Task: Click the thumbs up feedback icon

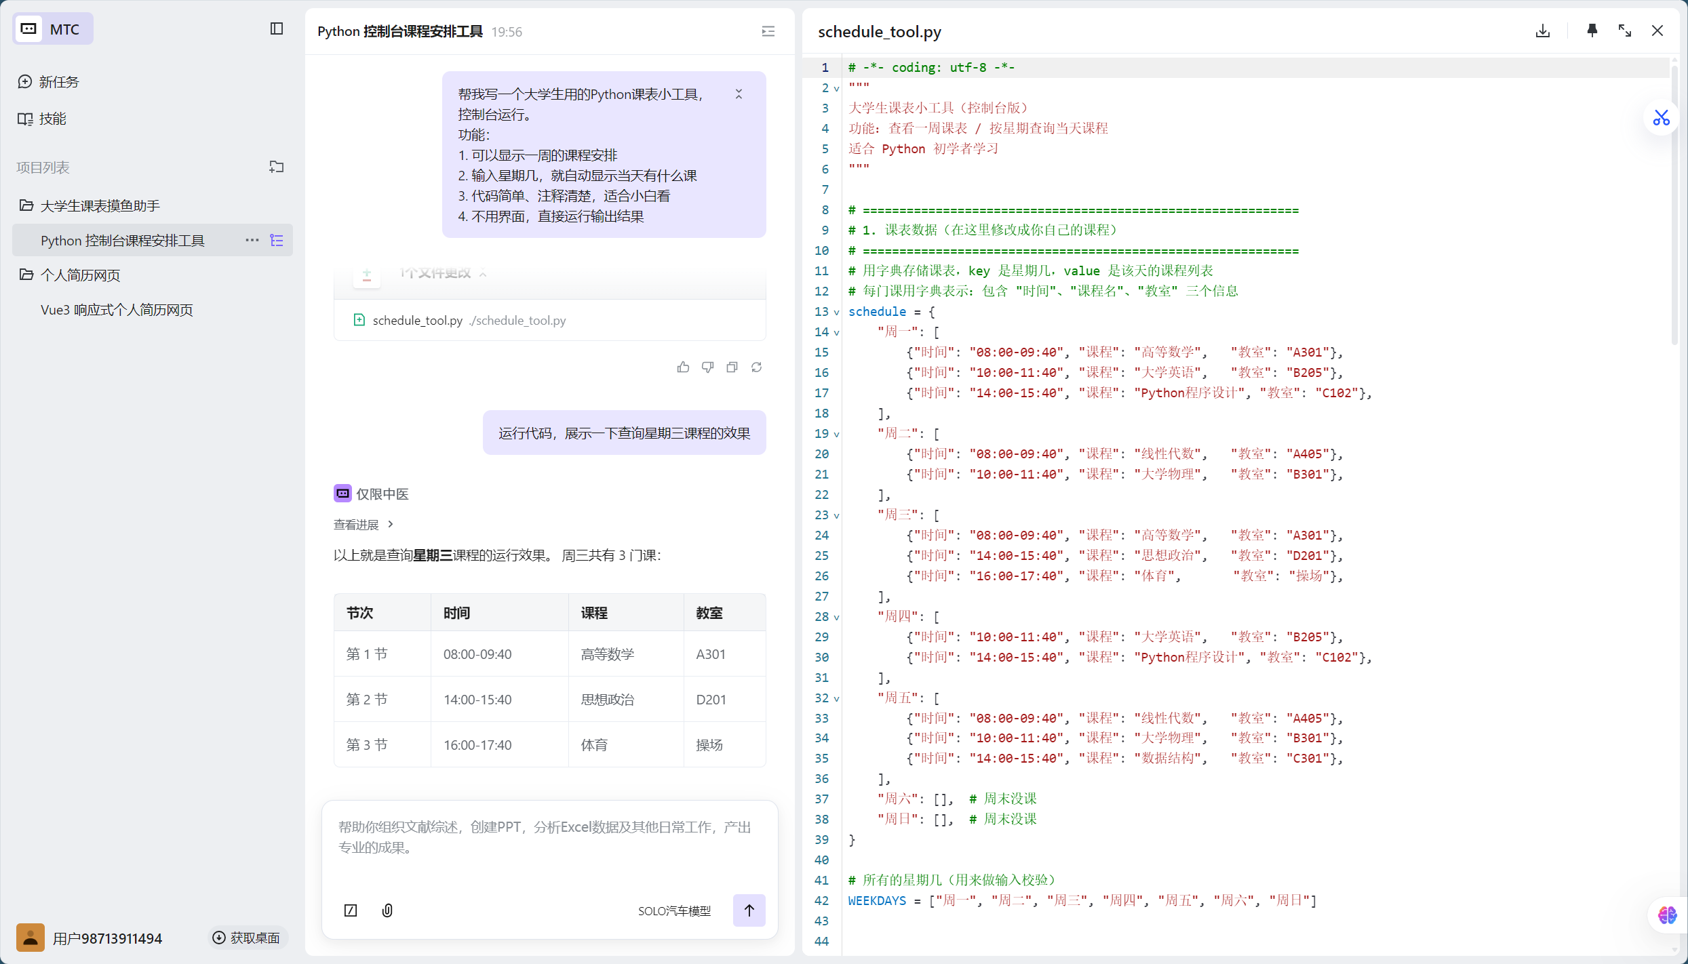Action: tap(683, 367)
